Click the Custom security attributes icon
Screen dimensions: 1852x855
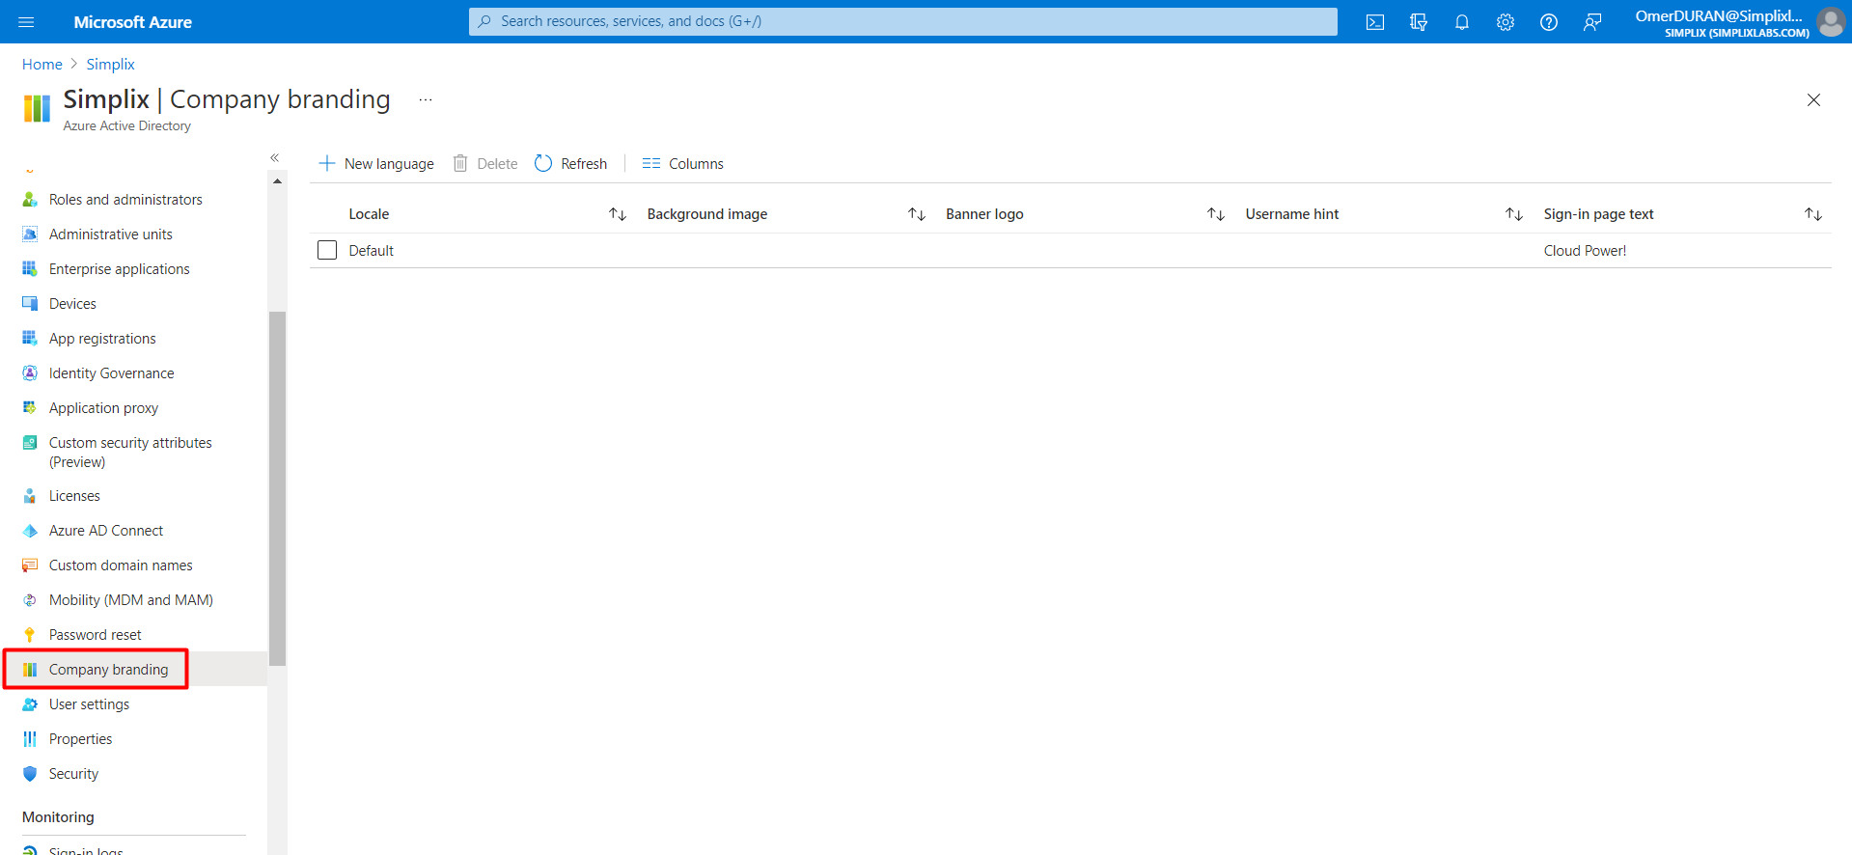[x=30, y=443]
